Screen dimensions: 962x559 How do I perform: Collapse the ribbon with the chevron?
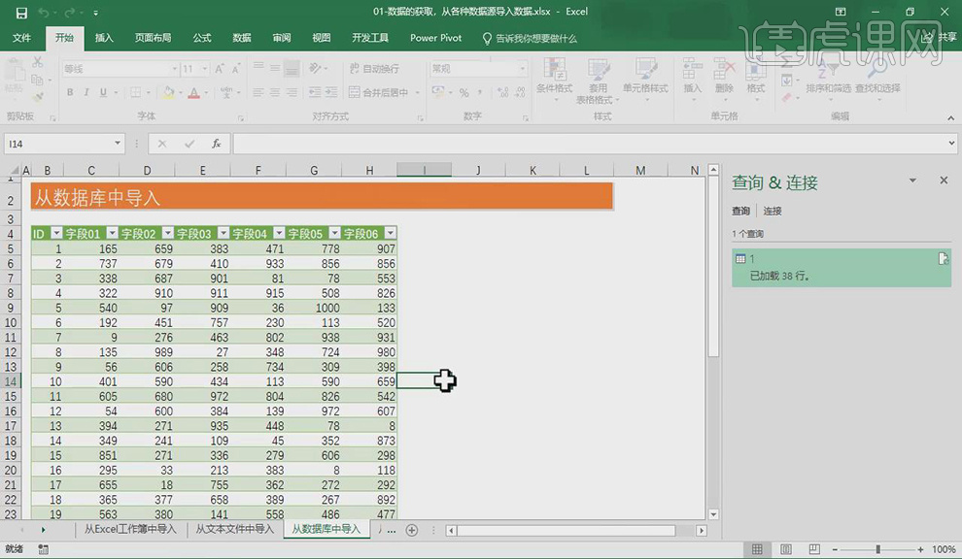(950, 117)
